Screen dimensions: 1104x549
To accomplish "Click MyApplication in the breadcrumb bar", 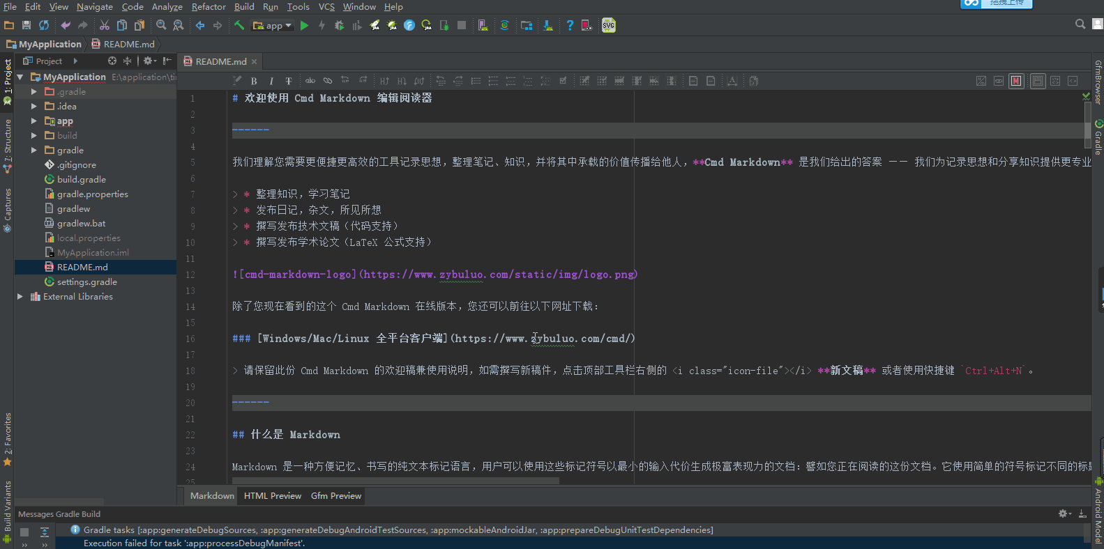I will click(44, 44).
